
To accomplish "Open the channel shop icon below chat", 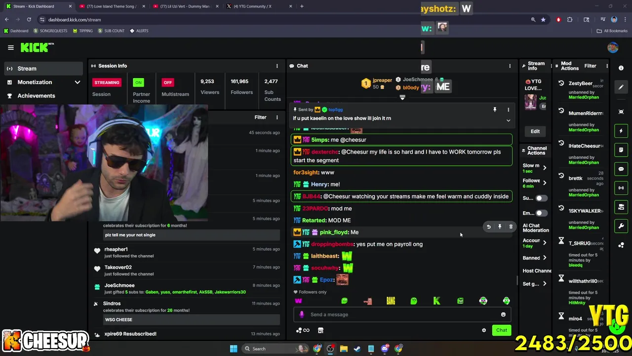I will [x=320, y=330].
